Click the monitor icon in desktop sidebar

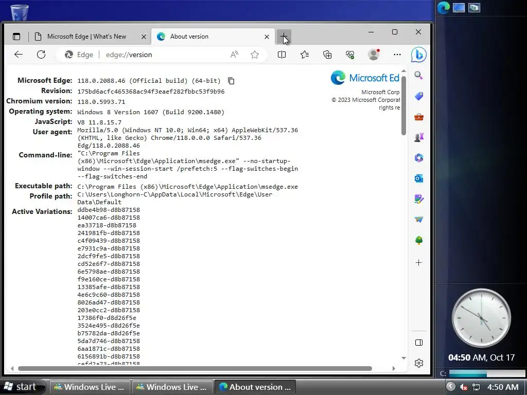coord(459,8)
